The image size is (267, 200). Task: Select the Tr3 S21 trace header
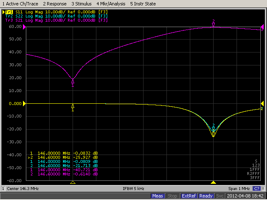click(x=57, y=20)
